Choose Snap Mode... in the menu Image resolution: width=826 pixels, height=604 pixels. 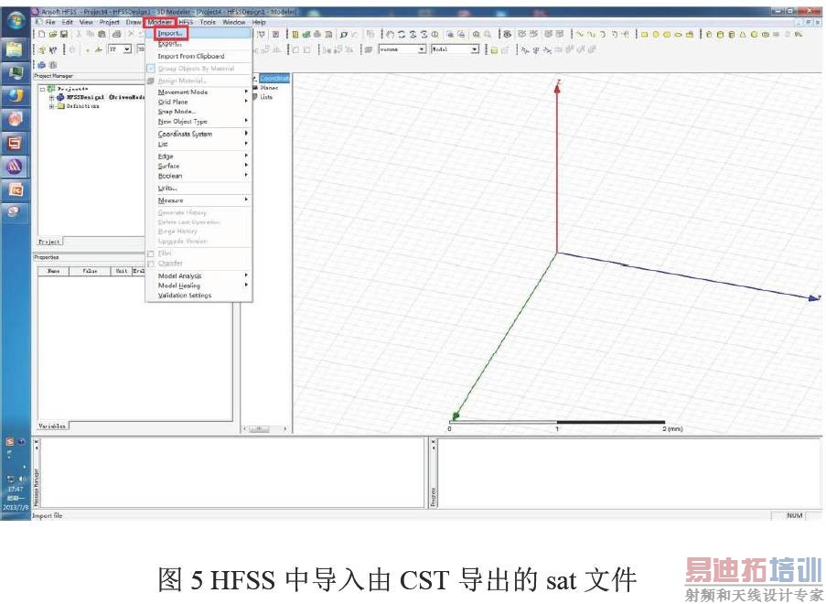coord(199,112)
